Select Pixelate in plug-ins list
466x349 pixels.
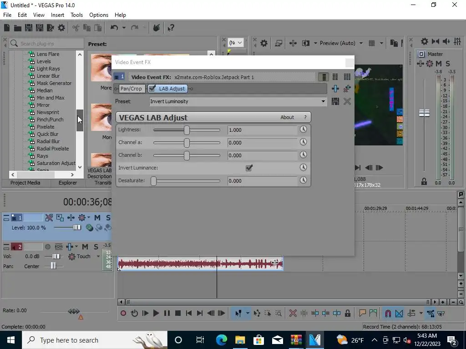(46, 127)
